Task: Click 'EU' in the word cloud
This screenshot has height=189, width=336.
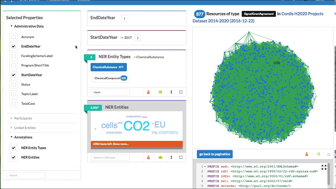Action: point(160,124)
